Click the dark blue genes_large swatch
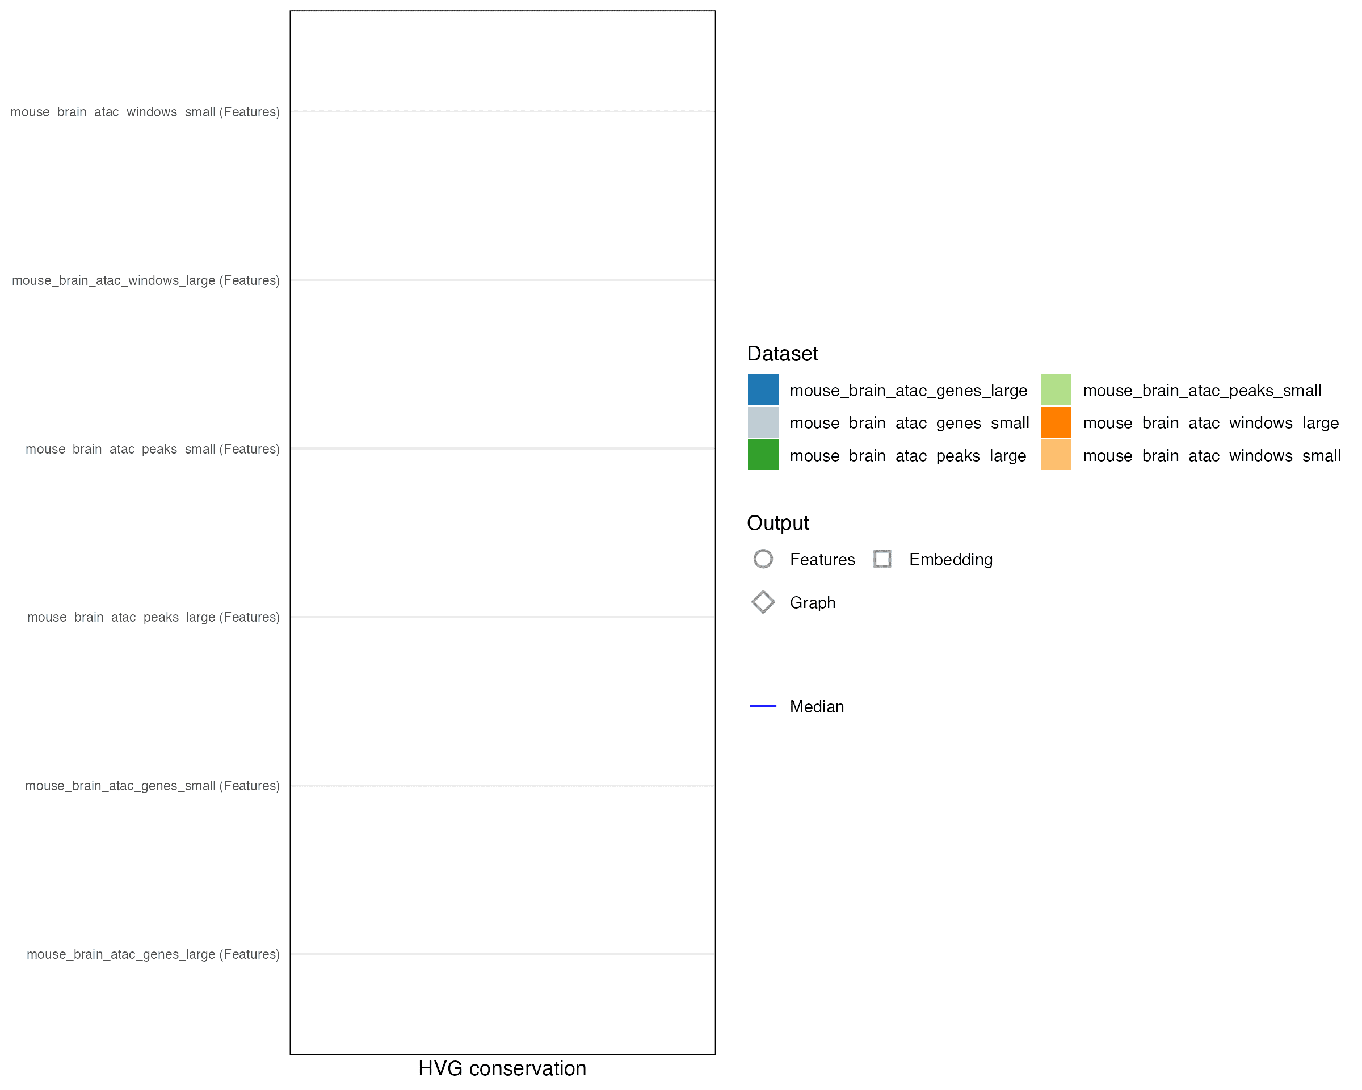Image resolution: width=1362 pixels, height=1090 pixels. (763, 389)
